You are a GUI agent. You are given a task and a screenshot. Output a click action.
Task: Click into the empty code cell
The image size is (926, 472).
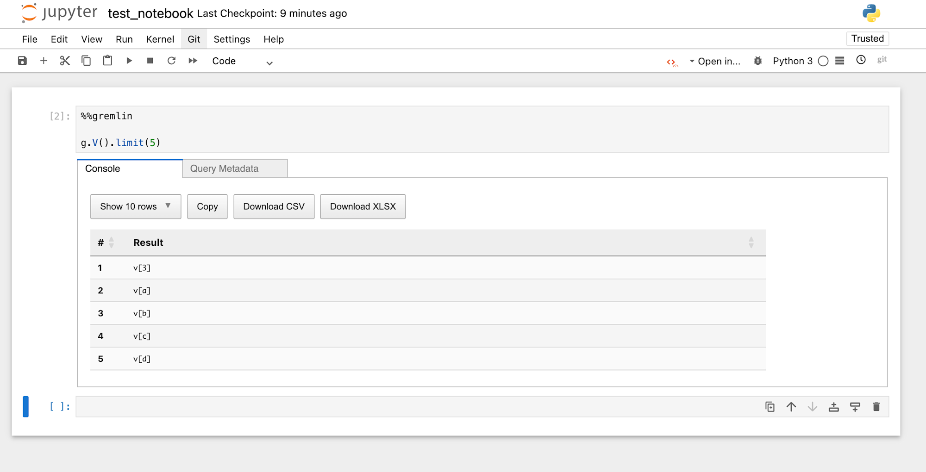point(417,407)
